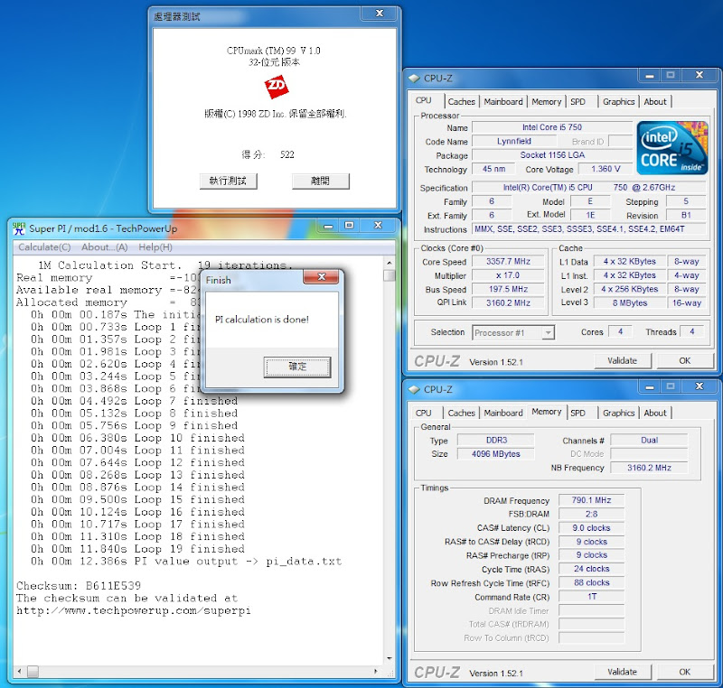Click OK in the lower CPU-Z window
This screenshot has width=723, height=688.
pos(685,672)
